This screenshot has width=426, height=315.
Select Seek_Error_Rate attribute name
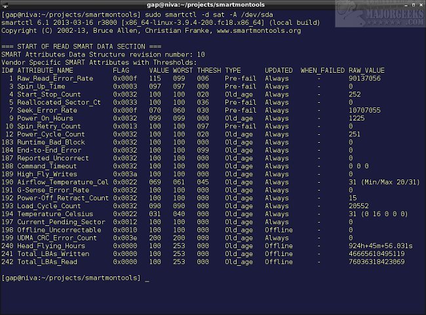point(47,110)
